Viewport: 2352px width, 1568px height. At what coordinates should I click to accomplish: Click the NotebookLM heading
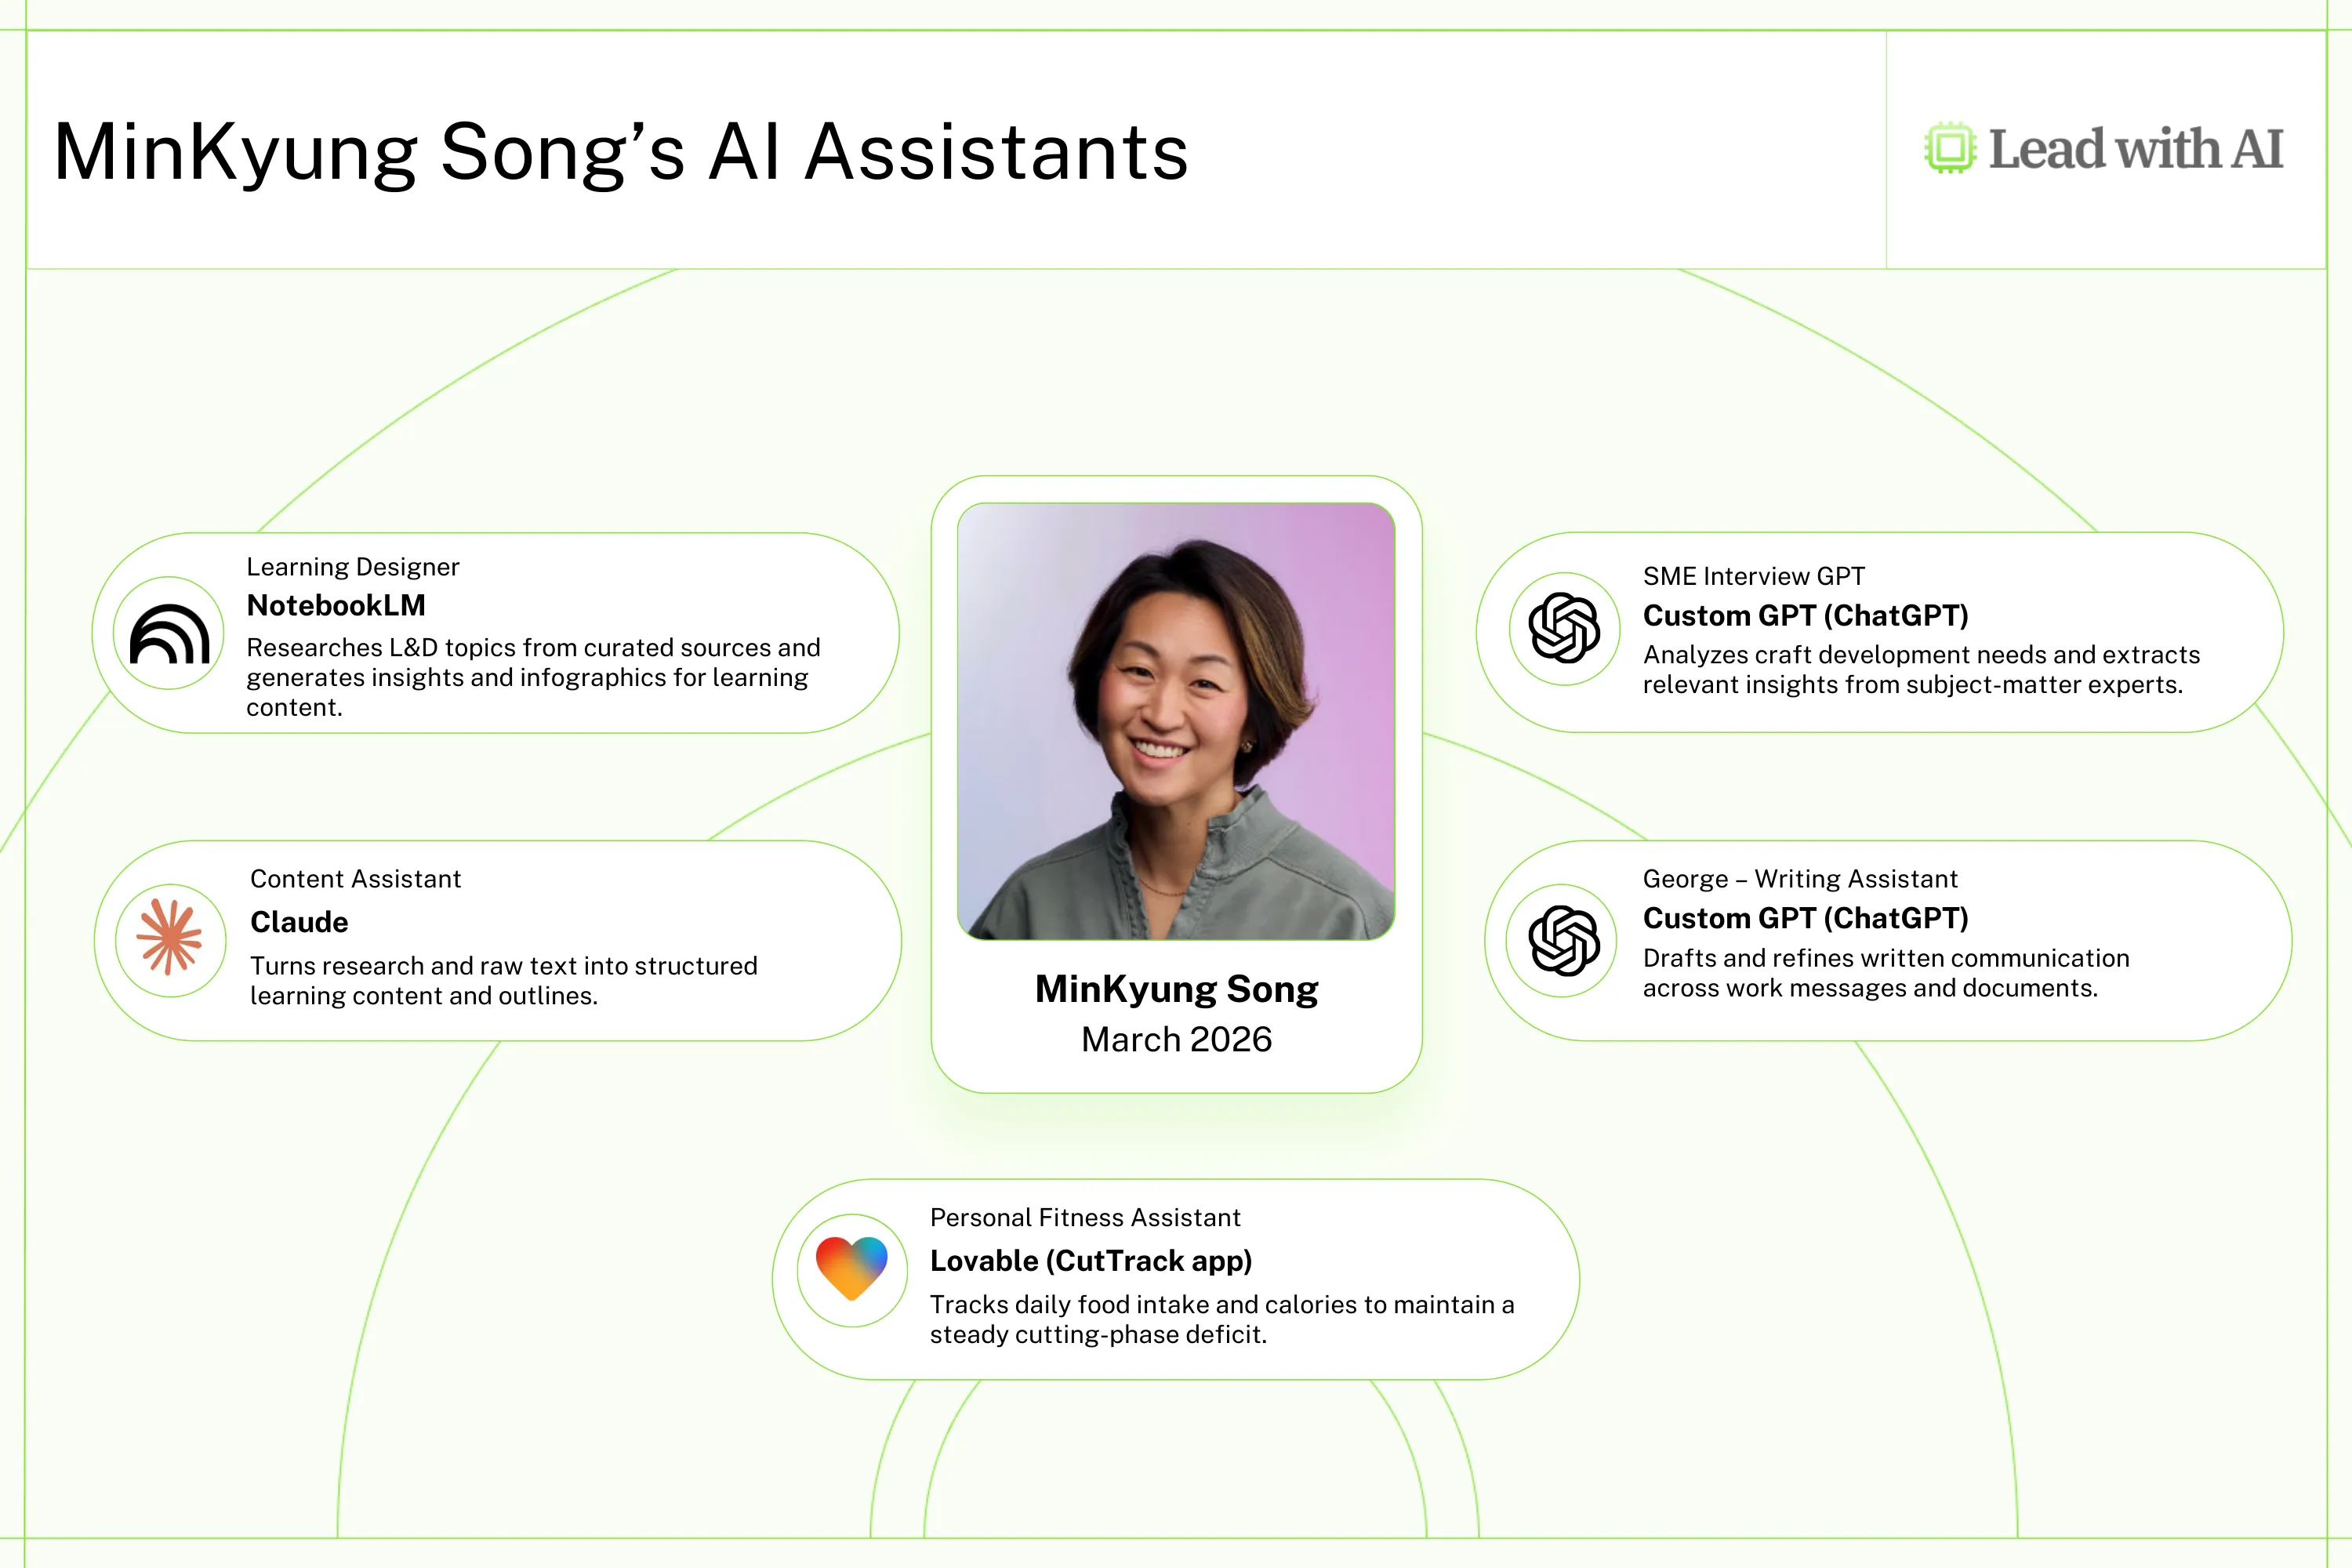(336, 605)
